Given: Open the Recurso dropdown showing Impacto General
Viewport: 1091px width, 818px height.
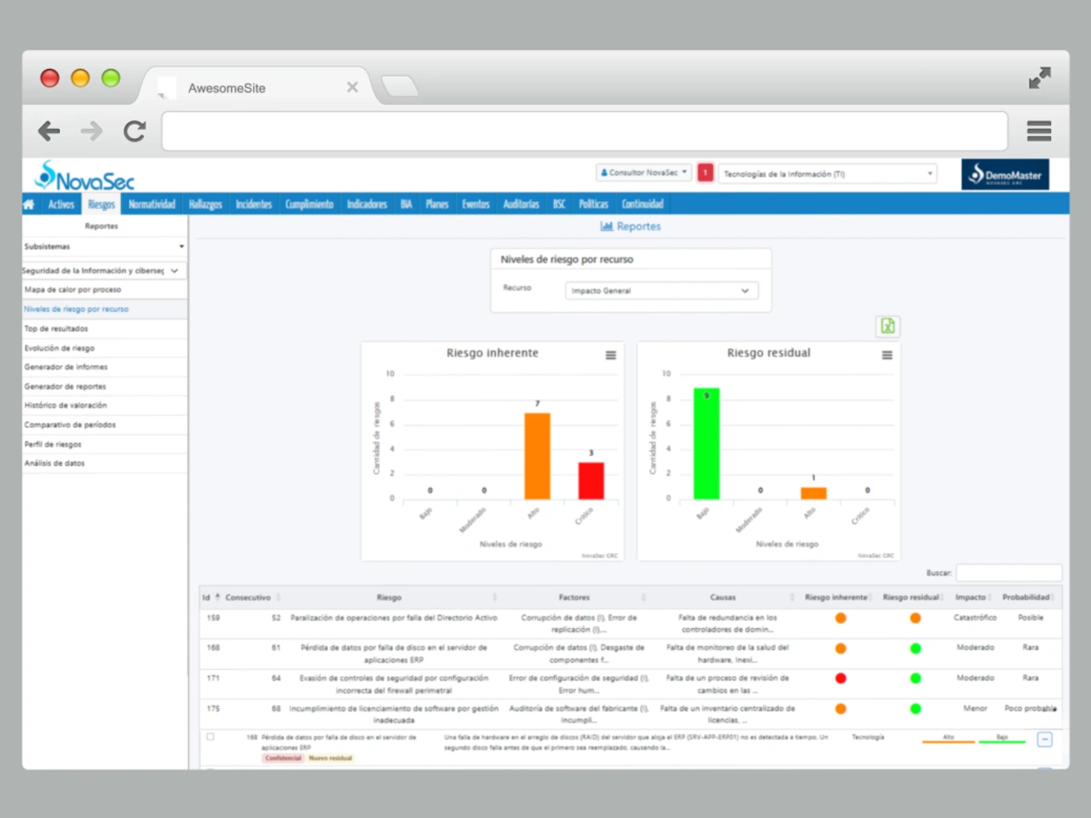Looking at the screenshot, I should coord(661,291).
